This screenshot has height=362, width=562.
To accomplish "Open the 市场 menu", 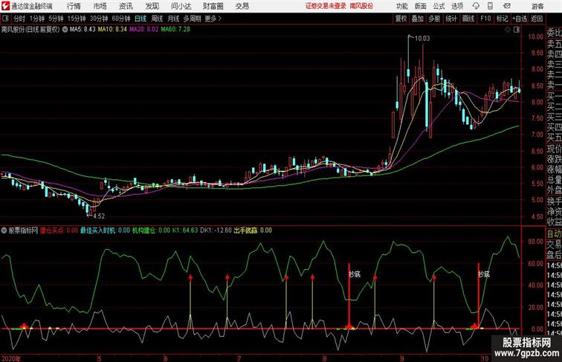I will pos(100,6).
